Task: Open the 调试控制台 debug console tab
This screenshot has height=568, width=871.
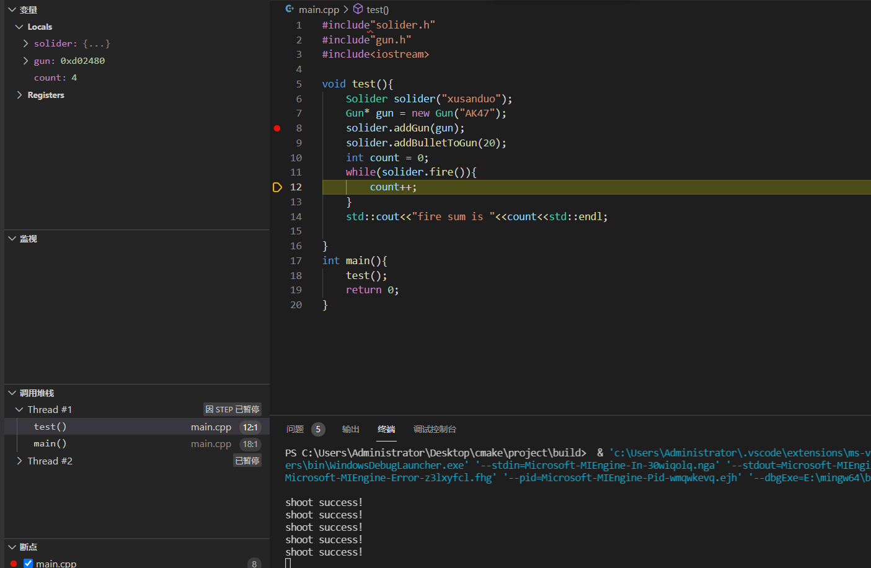Action: (x=435, y=429)
